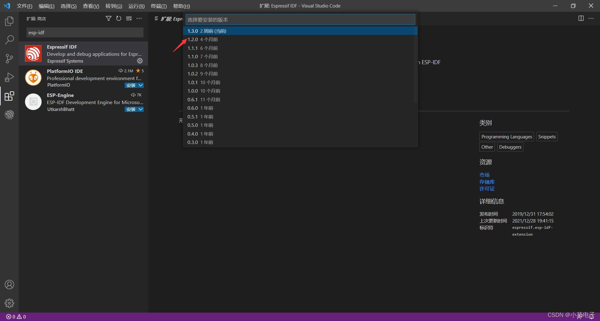Select version 1.0.2 from the list

click(300, 74)
